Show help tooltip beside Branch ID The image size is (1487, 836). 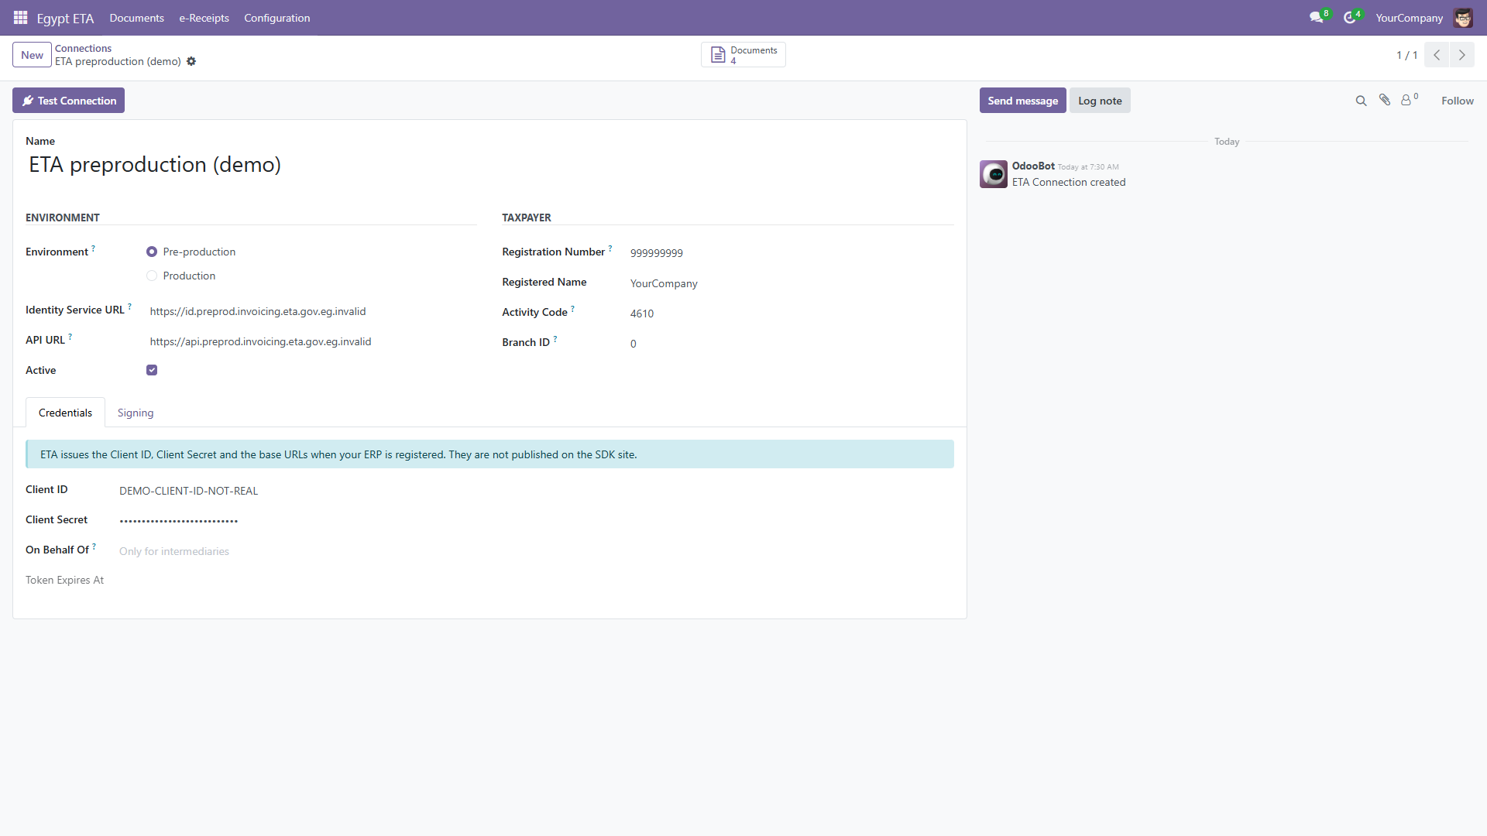click(x=555, y=339)
